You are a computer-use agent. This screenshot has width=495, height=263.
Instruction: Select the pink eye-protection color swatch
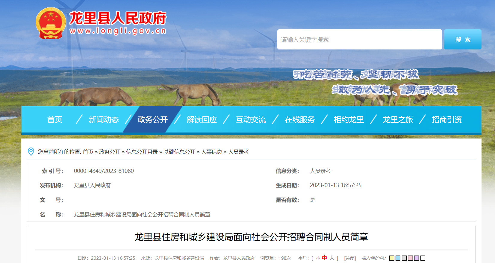pyautogui.click(x=410, y=258)
